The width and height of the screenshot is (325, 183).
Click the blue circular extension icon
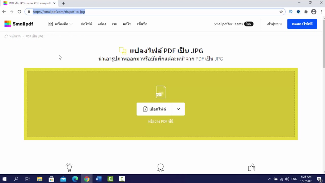click(x=298, y=12)
